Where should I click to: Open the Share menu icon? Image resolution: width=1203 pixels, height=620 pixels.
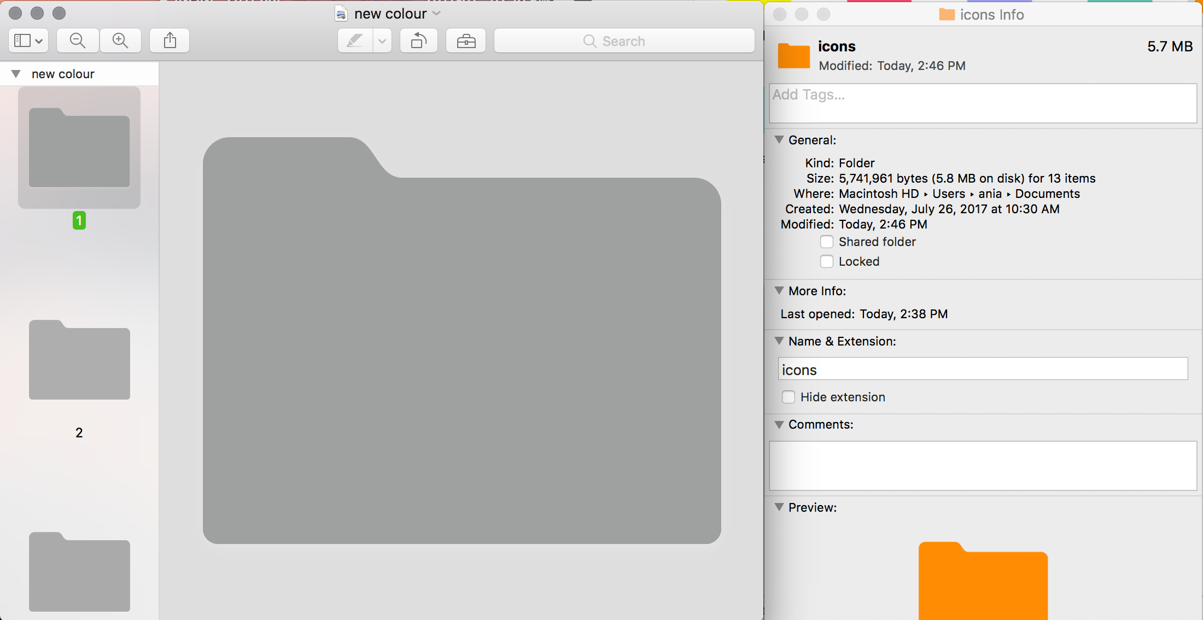(169, 40)
